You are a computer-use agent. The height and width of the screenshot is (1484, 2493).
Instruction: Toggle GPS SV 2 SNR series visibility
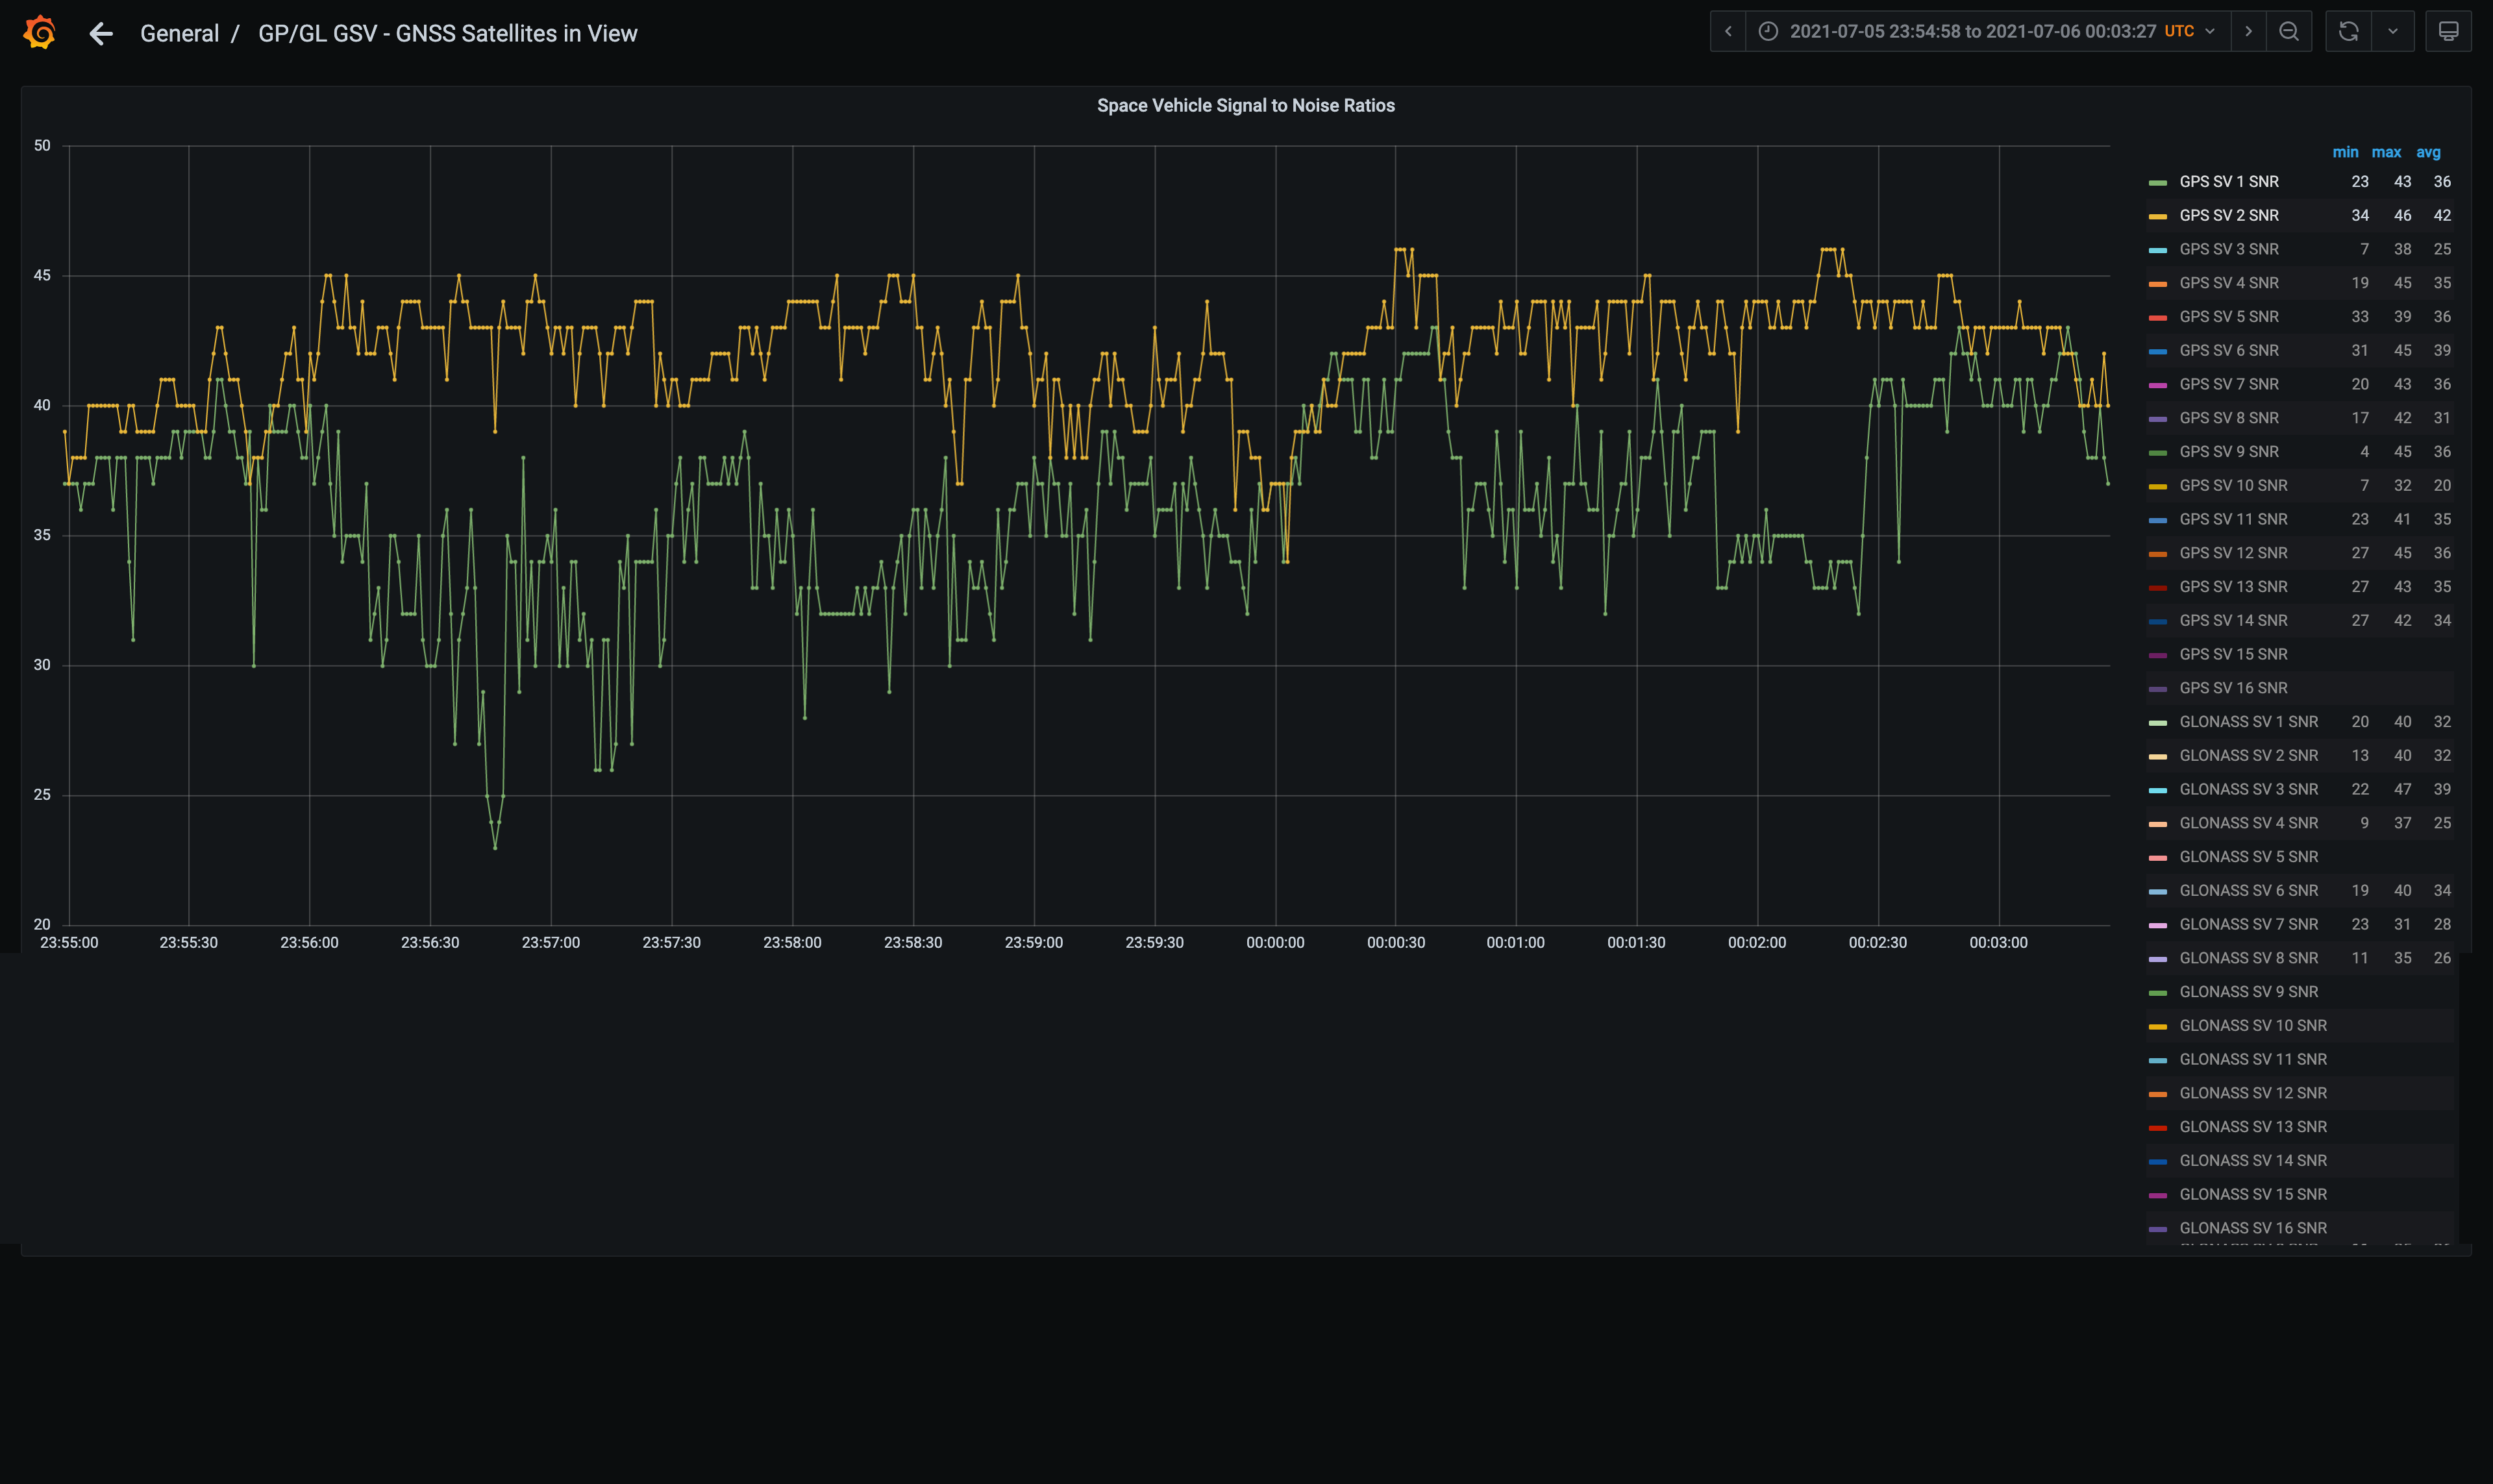[2229, 216]
